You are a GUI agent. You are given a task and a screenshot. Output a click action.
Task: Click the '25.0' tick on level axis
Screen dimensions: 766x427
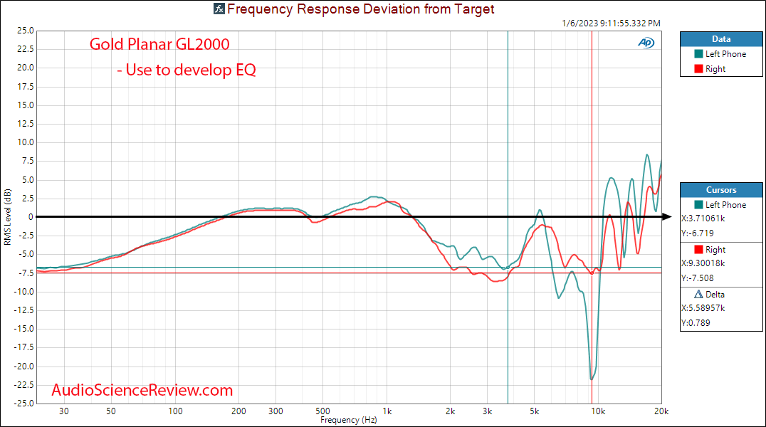tap(26, 31)
